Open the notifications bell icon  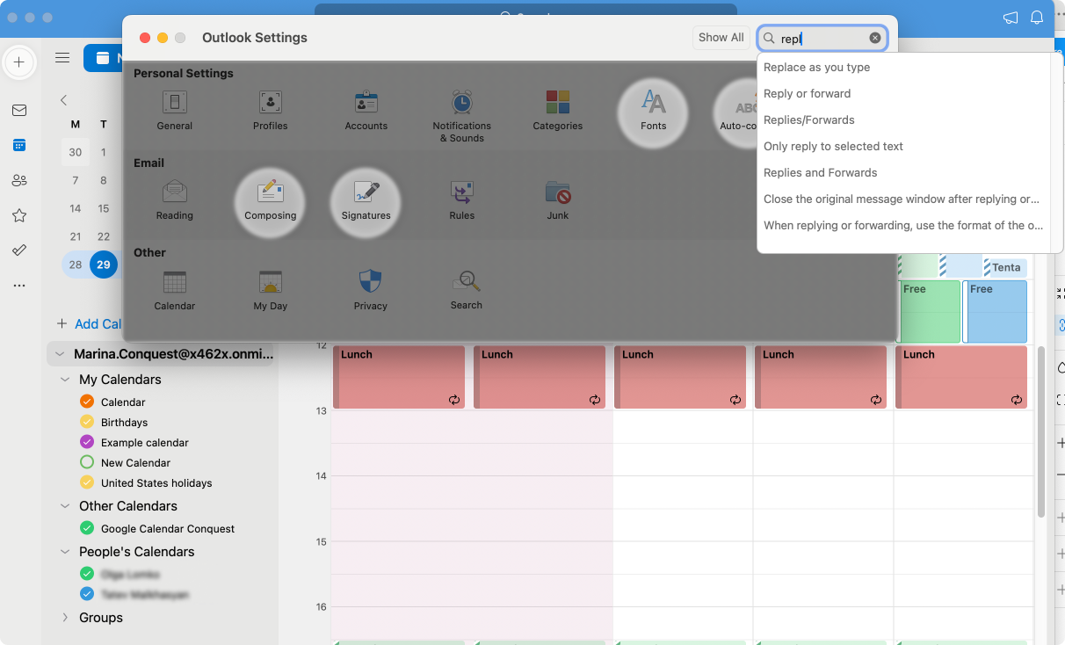1037,18
